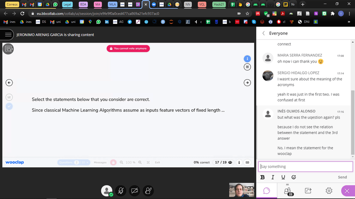
Task: Apply bold formatting in chat
Action: click(x=262, y=177)
